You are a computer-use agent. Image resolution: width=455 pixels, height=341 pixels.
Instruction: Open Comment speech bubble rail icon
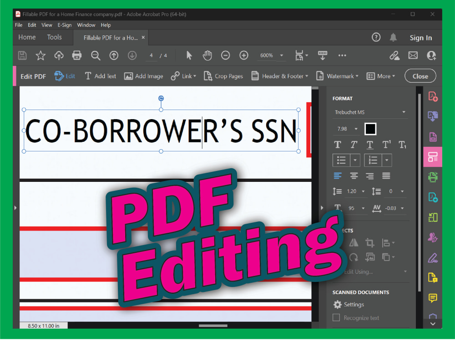coord(433,298)
